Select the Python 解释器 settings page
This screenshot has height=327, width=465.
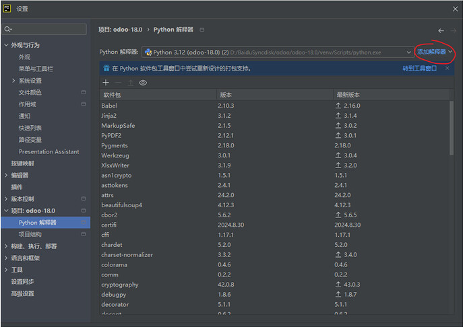coord(46,223)
